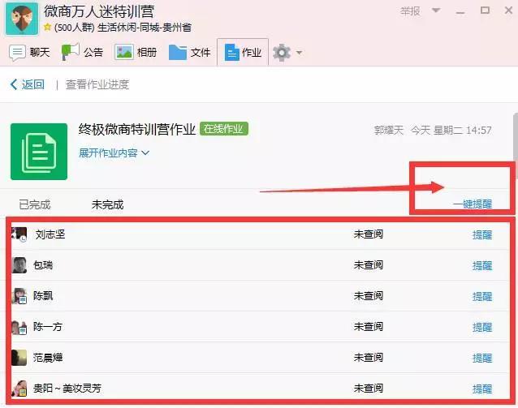
Task: Click 提醒 for 包瑞
Action: pos(482,265)
